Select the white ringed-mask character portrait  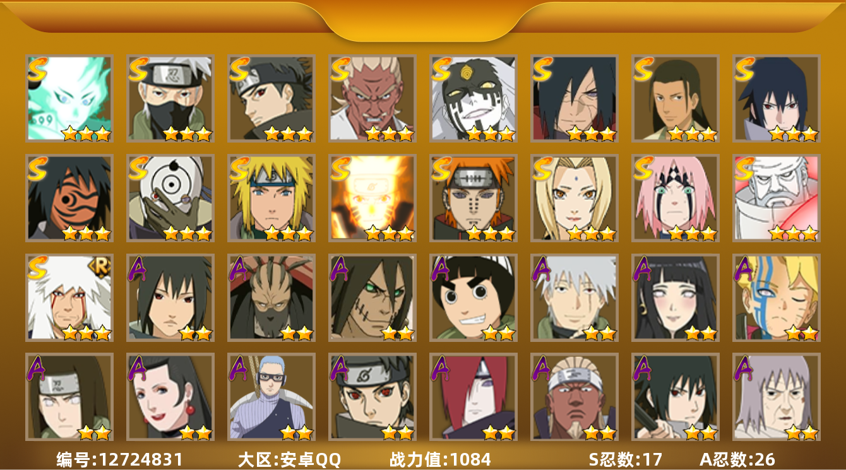pyautogui.click(x=170, y=198)
